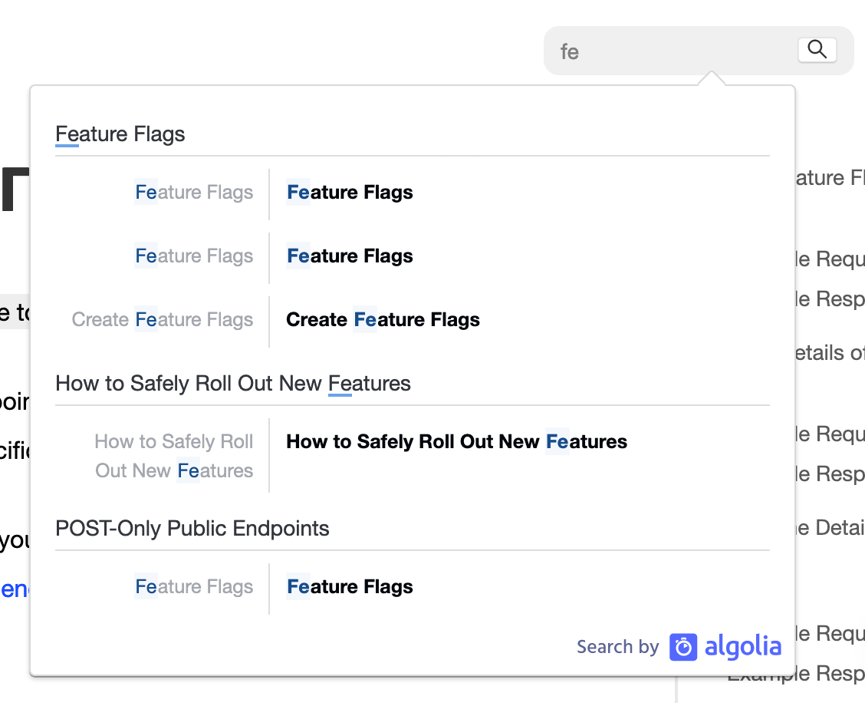Open 'How to Safely Roll Out New Features' result
Viewport: 865px width, 706px height.
click(x=456, y=441)
